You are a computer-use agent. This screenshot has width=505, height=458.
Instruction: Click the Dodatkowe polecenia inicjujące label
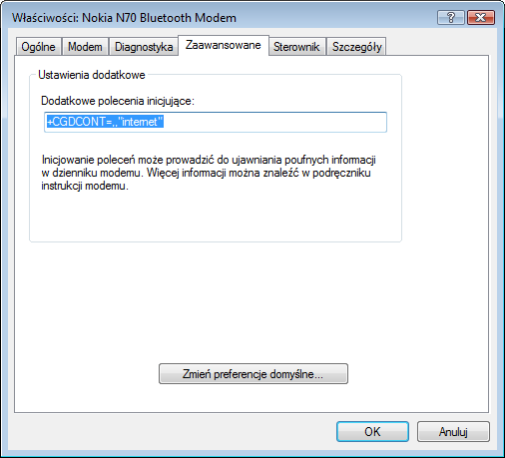coord(118,101)
